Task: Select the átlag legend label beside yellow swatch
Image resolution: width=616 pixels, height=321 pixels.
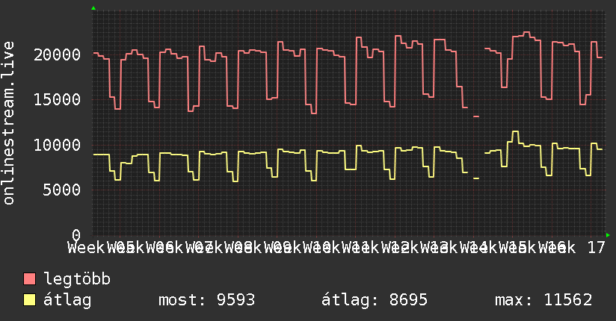Action: [x=67, y=300]
